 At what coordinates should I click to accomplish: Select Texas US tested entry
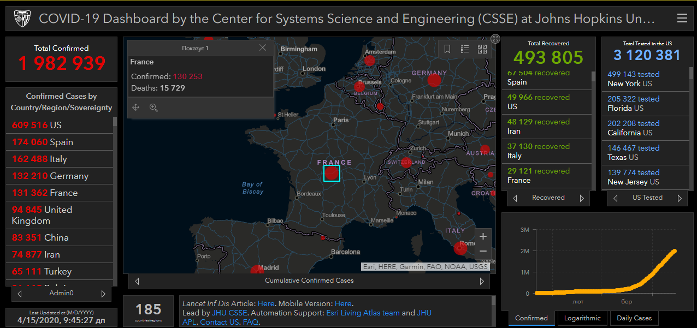click(x=646, y=153)
